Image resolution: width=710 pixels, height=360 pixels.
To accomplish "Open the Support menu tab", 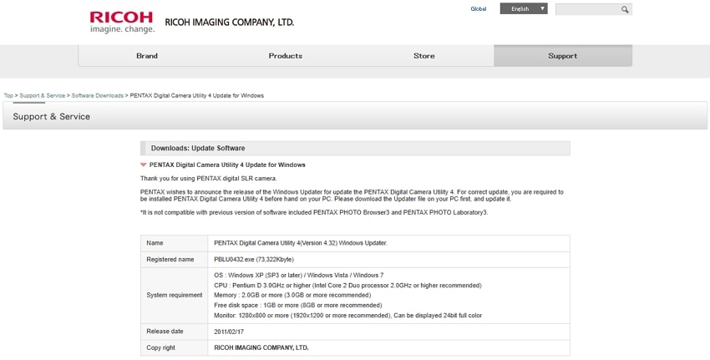I will 563,56.
